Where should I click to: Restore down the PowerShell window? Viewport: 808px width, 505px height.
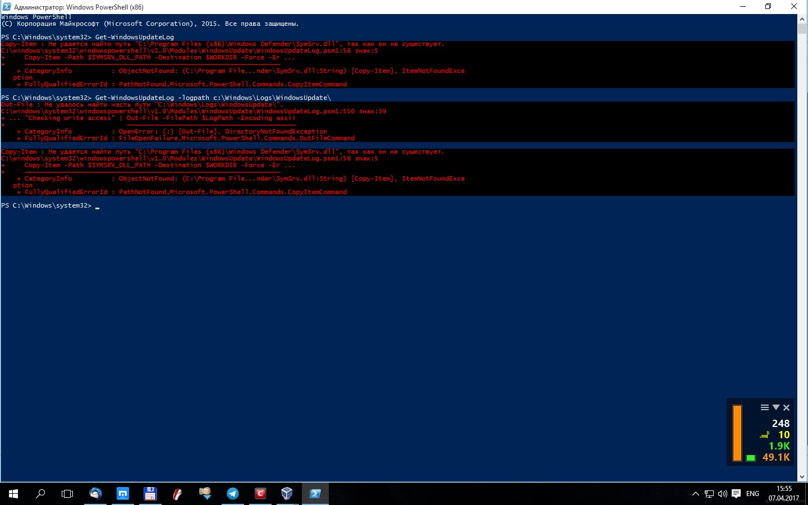click(x=768, y=7)
